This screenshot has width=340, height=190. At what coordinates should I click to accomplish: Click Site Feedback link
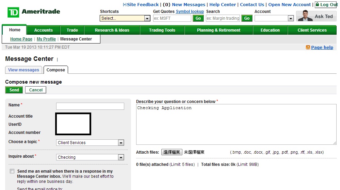143,4
